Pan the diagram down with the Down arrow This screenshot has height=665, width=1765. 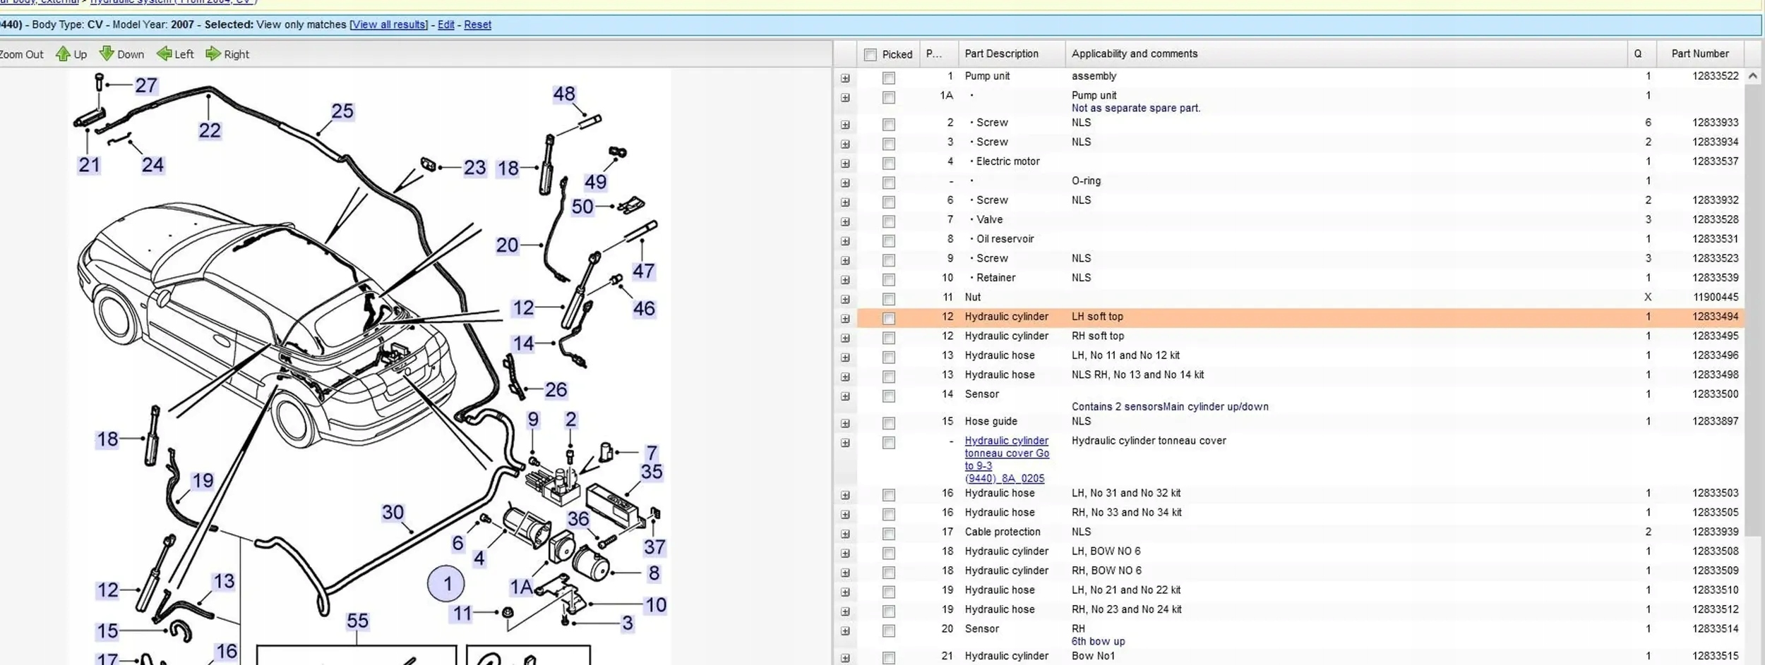pyautogui.click(x=121, y=54)
